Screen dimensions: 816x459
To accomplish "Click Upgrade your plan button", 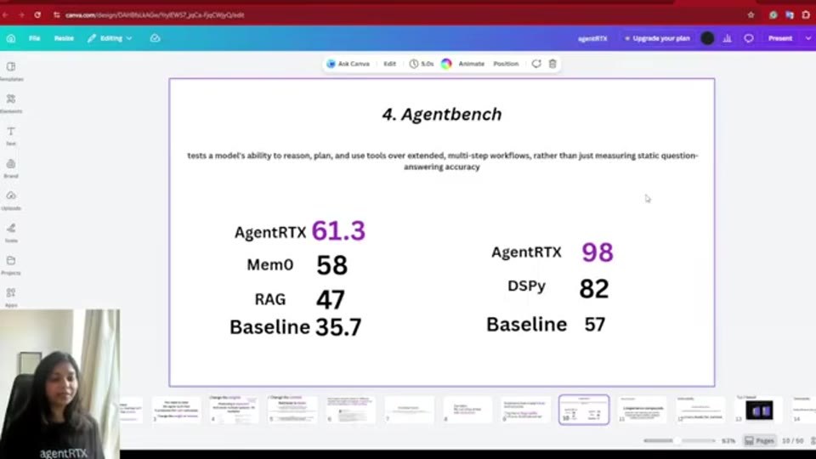I will 657,38.
